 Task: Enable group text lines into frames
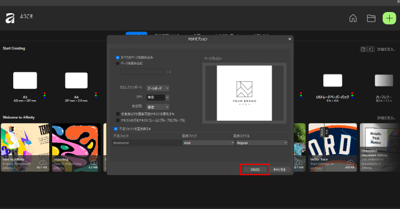[118, 120]
